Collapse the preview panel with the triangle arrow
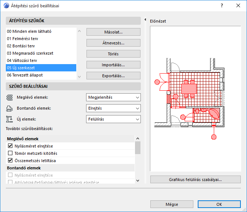This screenshot has width=247, height=212. coord(145,20)
